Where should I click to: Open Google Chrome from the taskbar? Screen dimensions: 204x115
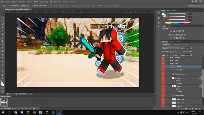point(16,112)
